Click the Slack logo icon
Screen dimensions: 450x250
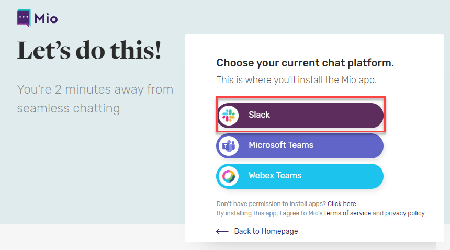tap(229, 115)
